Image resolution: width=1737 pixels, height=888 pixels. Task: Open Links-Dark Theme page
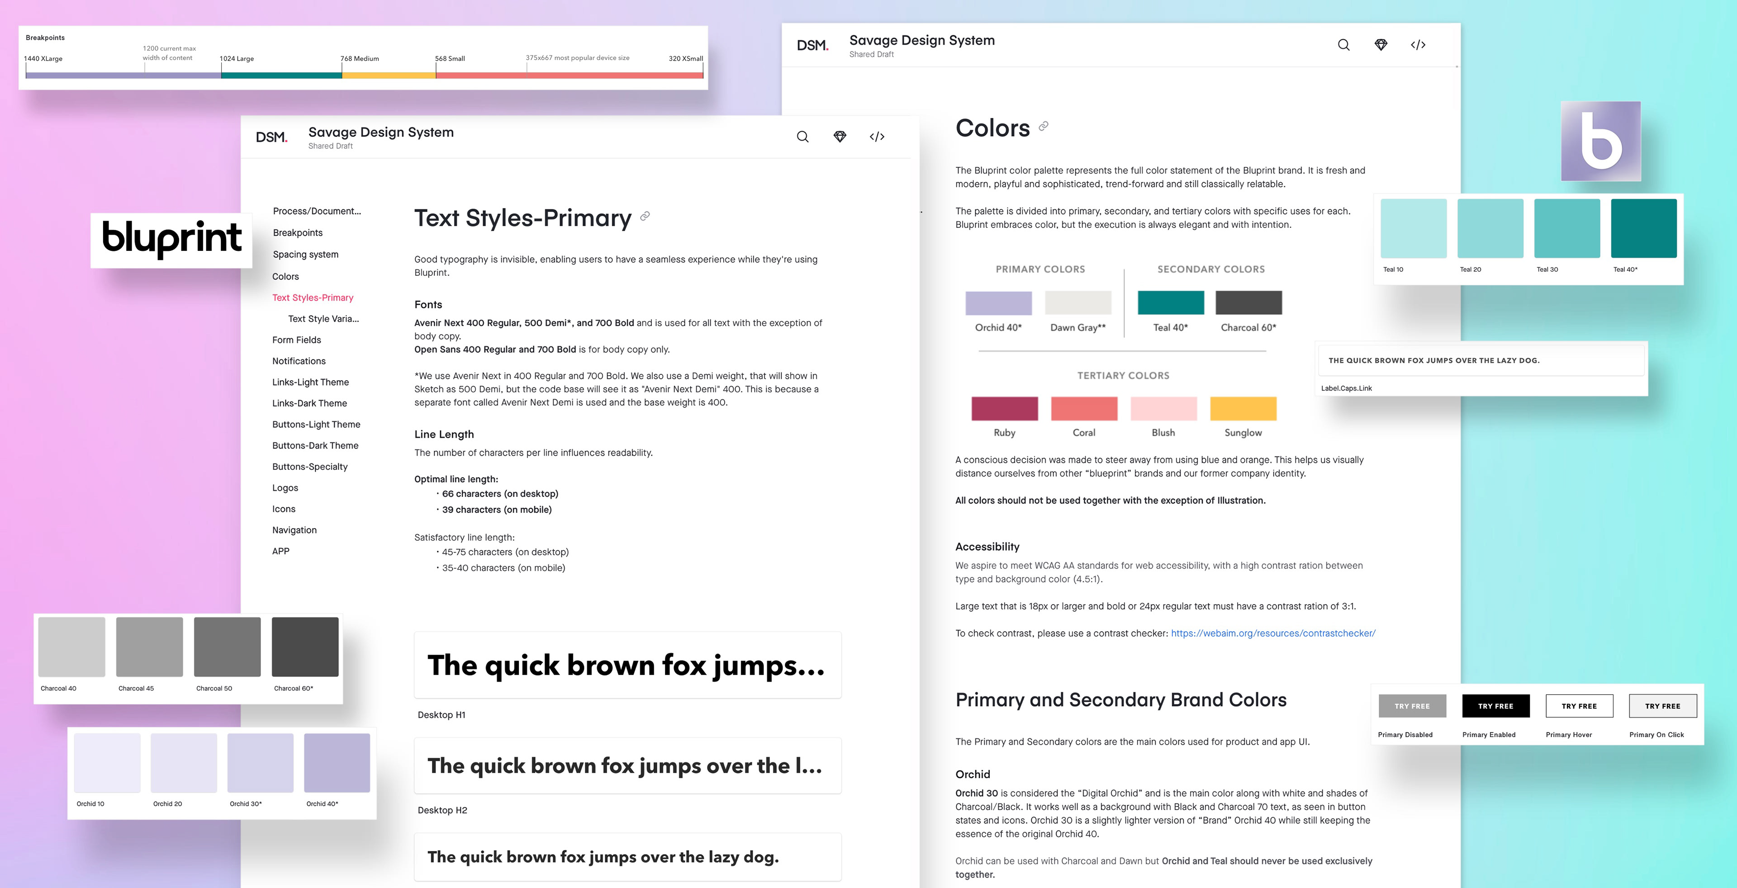(309, 403)
